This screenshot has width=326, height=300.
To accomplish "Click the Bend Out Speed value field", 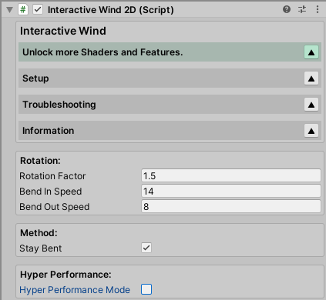I will [x=231, y=207].
